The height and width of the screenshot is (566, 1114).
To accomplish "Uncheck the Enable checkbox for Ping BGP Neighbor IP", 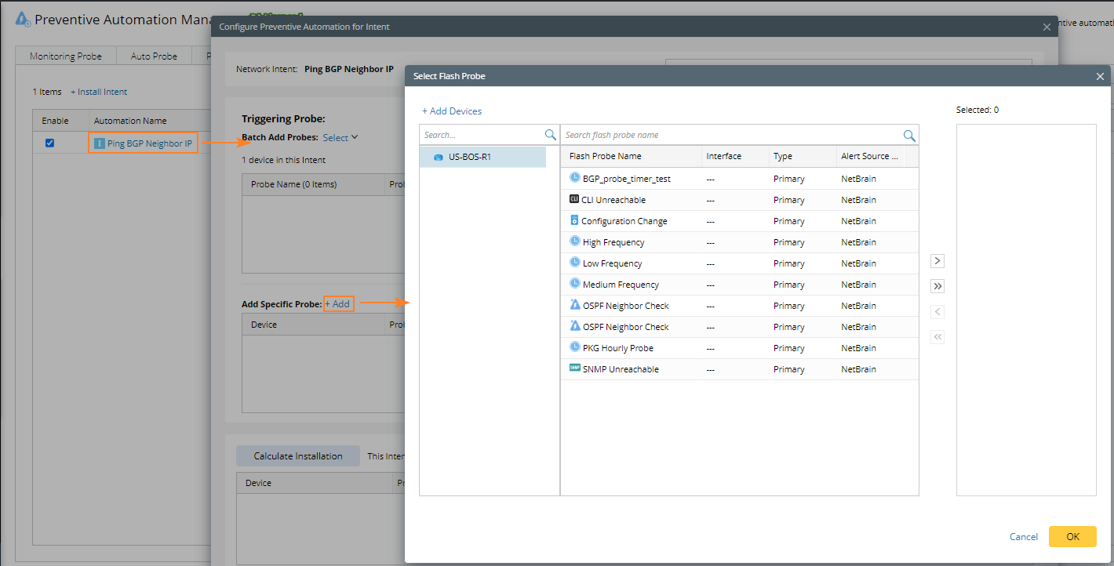I will point(50,143).
